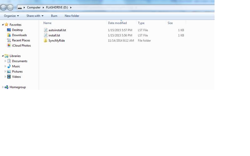This screenshot has width=250, height=156.
Task: Open iCloud Photos in Favorites
Action: pyautogui.click(x=21, y=46)
